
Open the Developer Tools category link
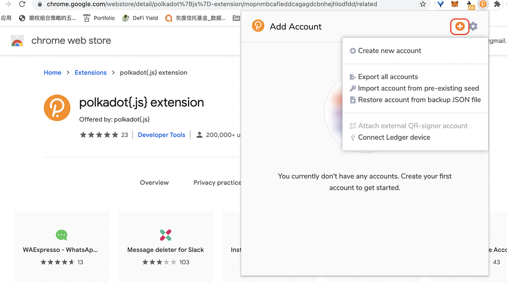point(161,134)
